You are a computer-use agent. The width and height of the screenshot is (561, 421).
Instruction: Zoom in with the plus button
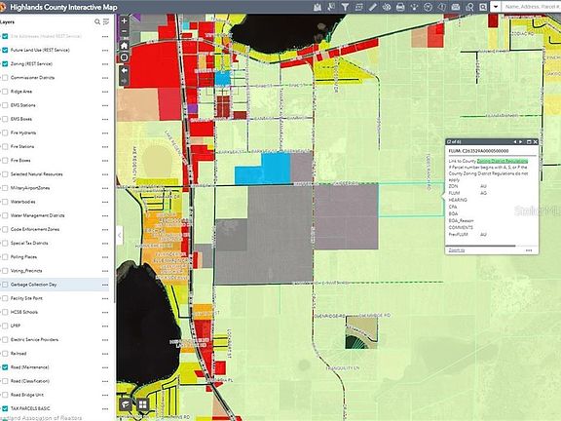(124, 21)
